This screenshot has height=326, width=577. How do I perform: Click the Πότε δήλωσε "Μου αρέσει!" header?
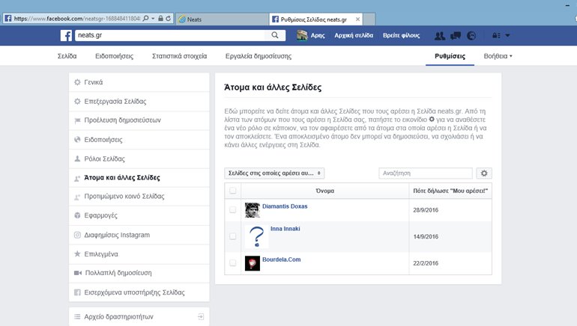click(x=450, y=191)
